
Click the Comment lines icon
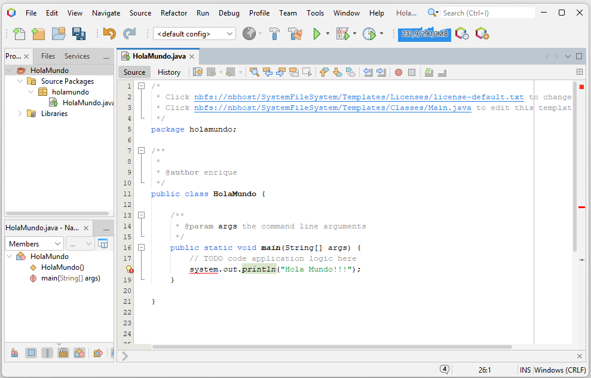tap(429, 72)
